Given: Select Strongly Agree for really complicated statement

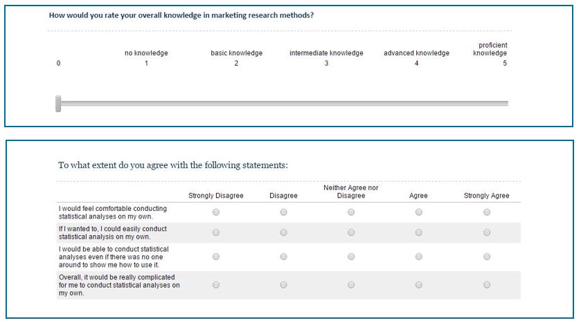Looking at the screenshot, I should (487, 284).
